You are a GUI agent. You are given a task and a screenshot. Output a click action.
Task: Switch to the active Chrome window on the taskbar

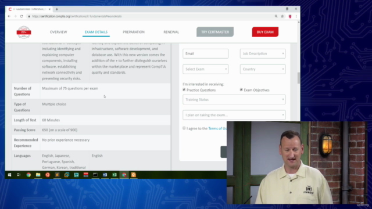point(124,175)
